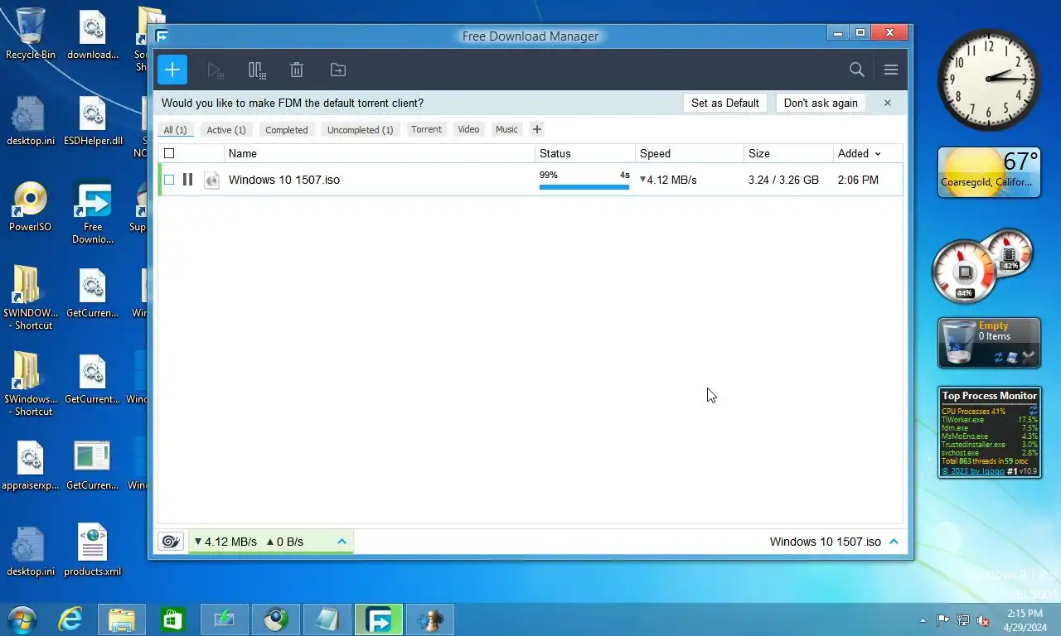Open Free Download Manager desktop shortcut
Viewport: 1061px width, 636px height.
click(93, 213)
